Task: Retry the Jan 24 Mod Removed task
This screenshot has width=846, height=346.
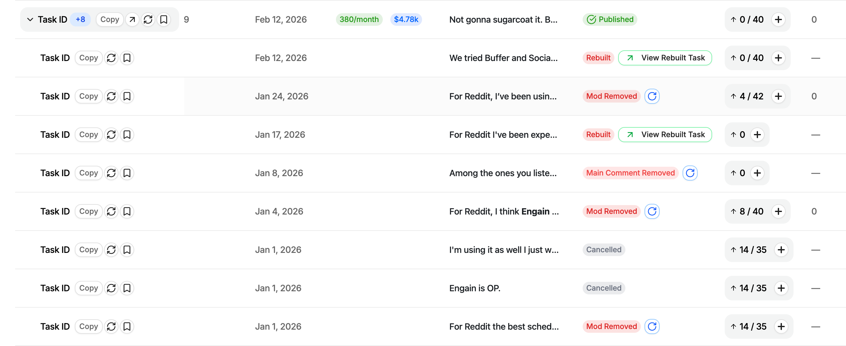Action: (x=652, y=96)
